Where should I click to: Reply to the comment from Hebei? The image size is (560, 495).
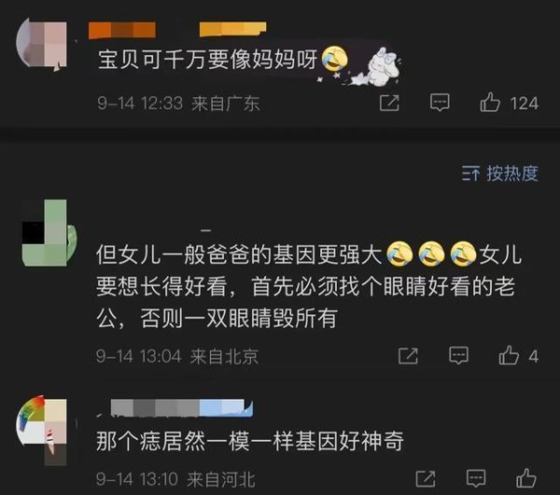click(476, 478)
